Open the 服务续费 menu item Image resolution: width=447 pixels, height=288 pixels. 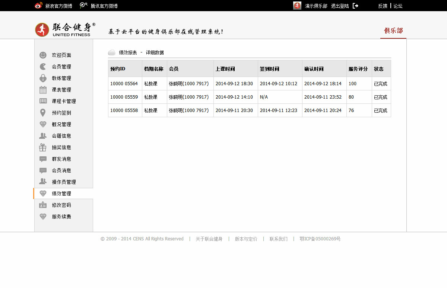61,217
